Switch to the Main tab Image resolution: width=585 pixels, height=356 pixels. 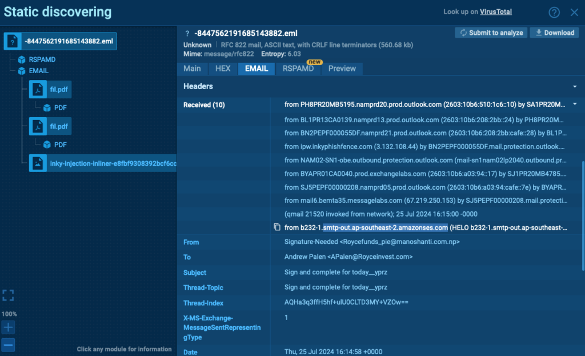(192, 69)
